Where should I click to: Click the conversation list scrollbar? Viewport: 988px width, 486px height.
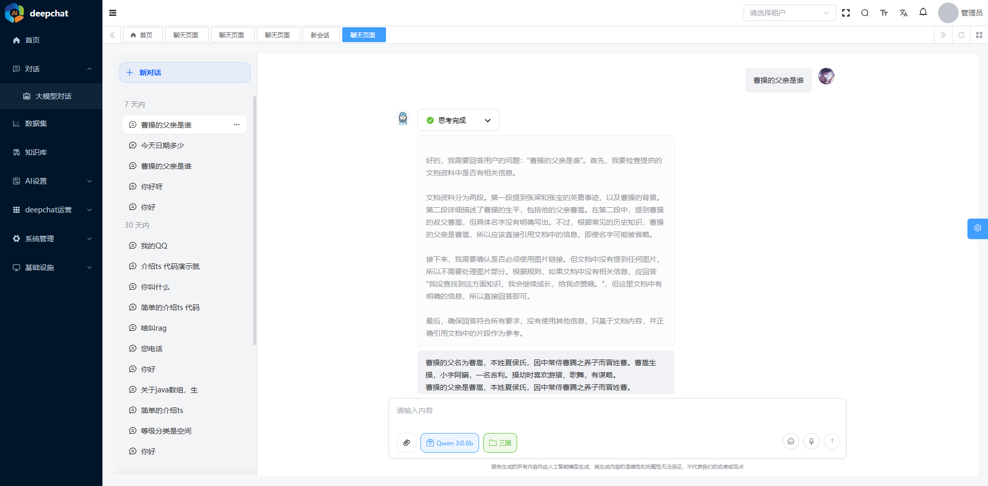tap(254, 220)
